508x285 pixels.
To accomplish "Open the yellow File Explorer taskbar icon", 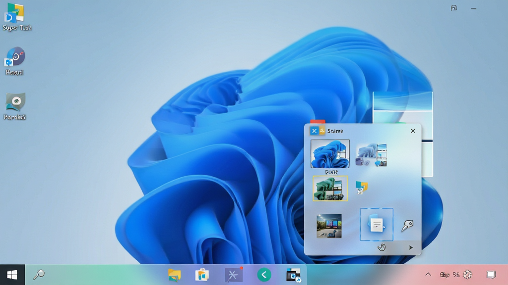I will click(174, 275).
